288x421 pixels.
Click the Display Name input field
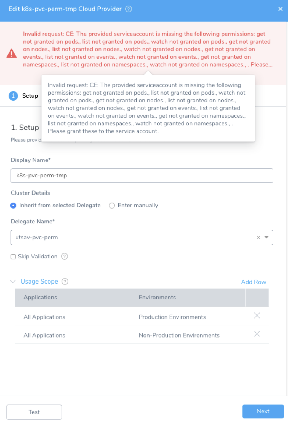[x=142, y=176]
